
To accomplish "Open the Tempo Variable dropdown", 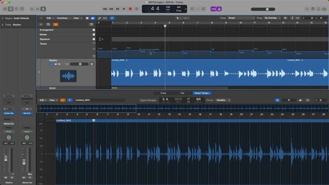I will [223, 100].
